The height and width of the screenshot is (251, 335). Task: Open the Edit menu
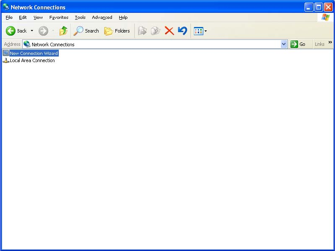(x=23, y=18)
